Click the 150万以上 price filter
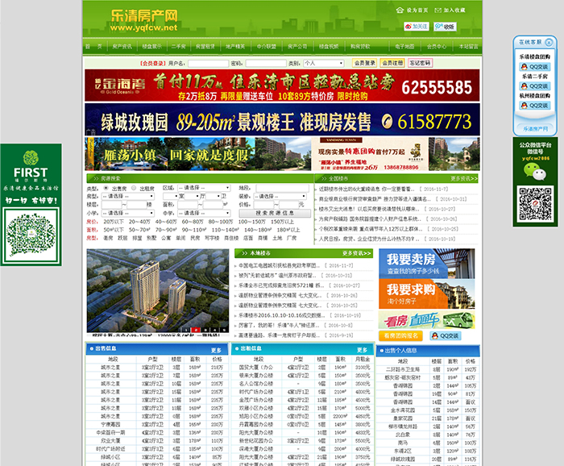Screen dimensions: 564x466 [282, 222]
